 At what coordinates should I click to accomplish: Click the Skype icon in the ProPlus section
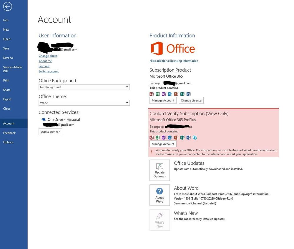coord(195,137)
